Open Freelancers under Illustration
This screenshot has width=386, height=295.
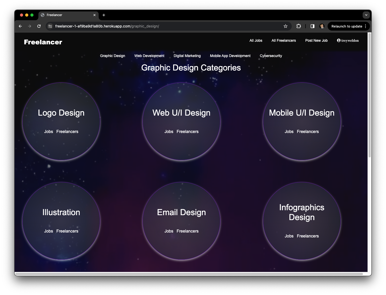pyautogui.click(x=67, y=231)
